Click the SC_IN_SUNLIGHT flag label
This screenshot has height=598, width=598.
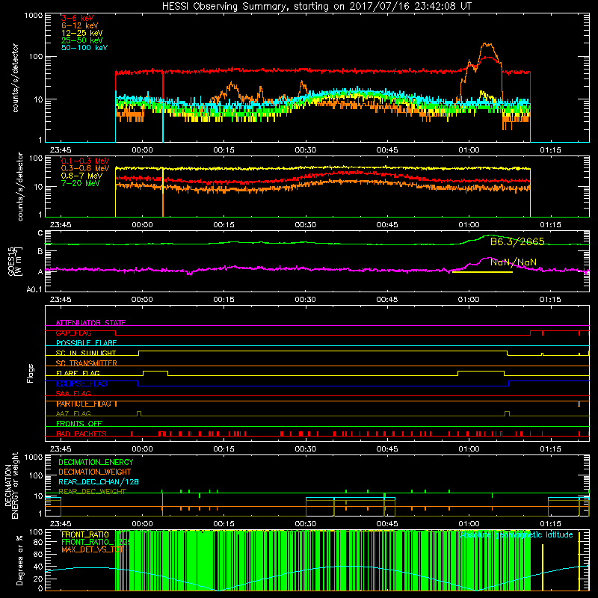86,353
